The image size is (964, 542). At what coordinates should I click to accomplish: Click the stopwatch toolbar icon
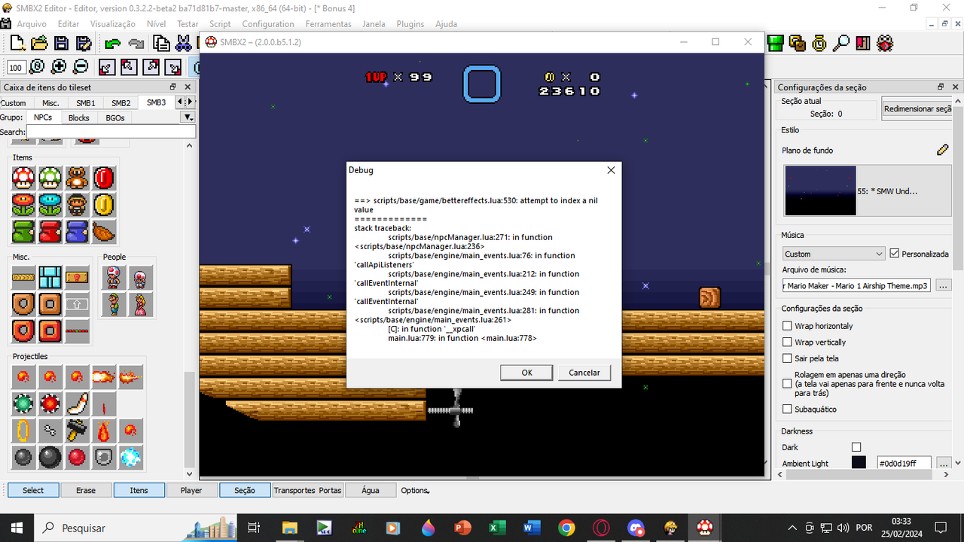pos(819,44)
